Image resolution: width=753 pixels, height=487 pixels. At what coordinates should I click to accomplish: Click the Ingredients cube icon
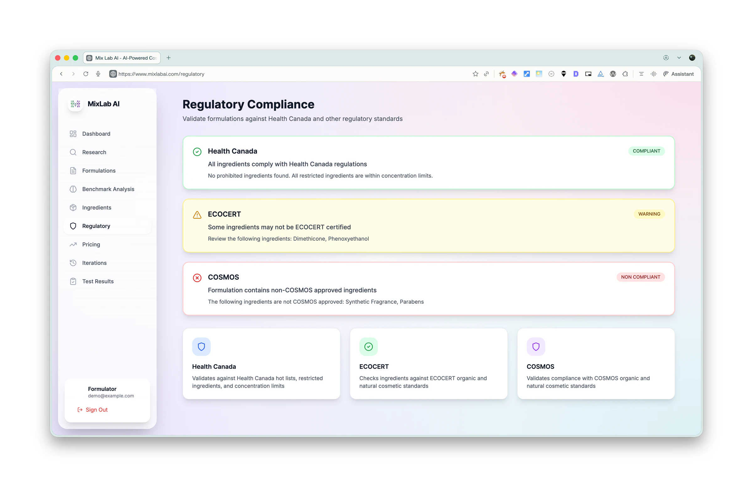[73, 207]
